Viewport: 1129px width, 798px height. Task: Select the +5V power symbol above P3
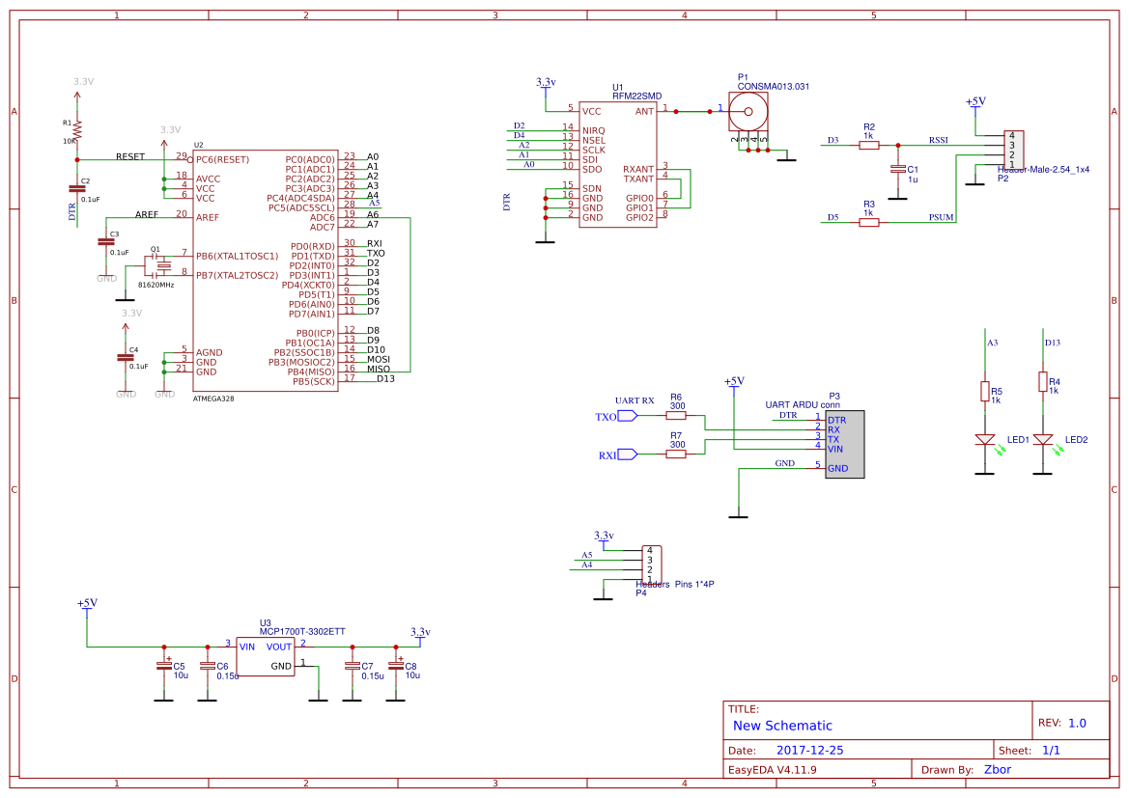[x=733, y=383]
